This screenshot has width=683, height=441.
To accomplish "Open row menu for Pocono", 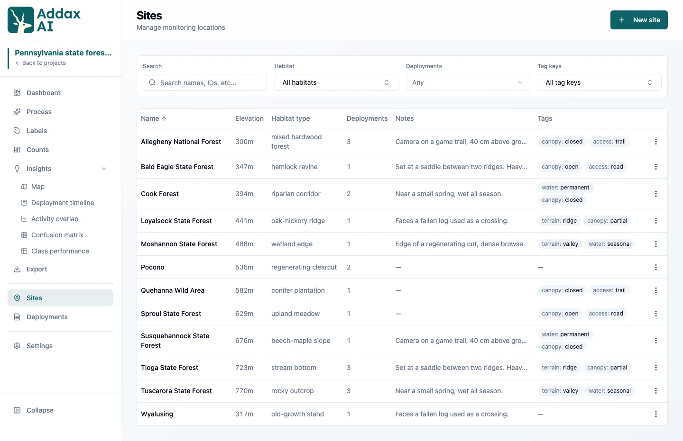I will coord(656,267).
